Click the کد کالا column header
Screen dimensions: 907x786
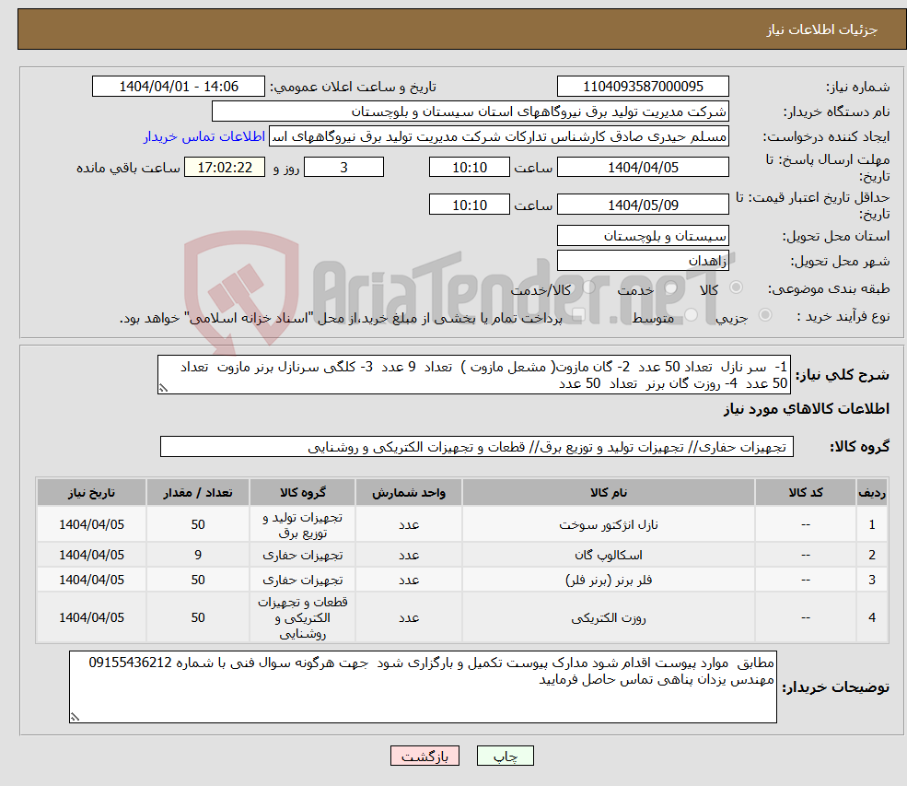click(805, 493)
